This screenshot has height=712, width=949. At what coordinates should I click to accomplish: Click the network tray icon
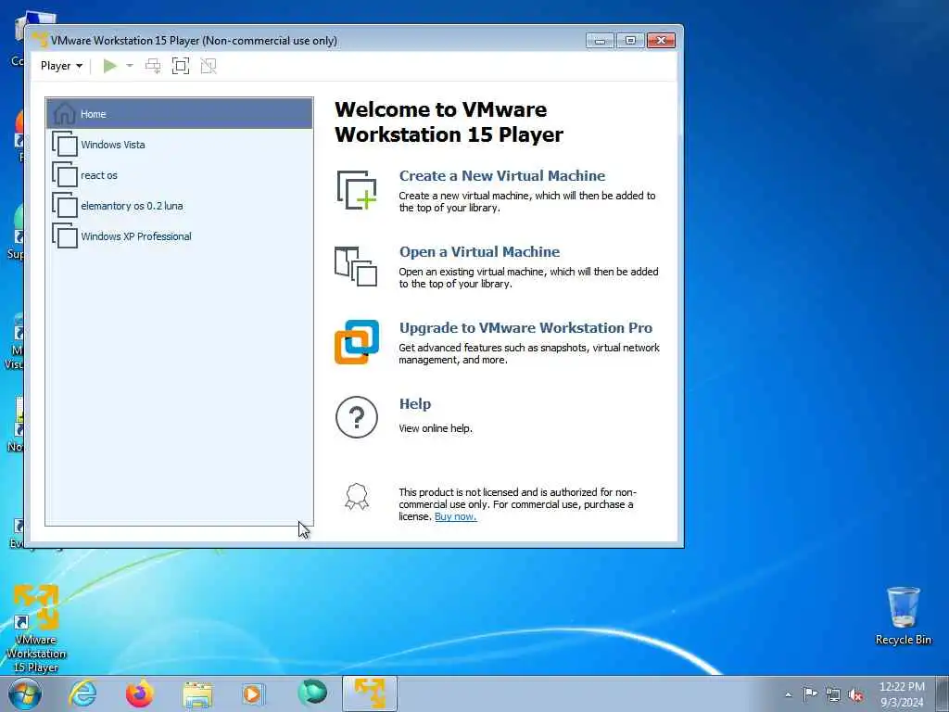(x=833, y=694)
